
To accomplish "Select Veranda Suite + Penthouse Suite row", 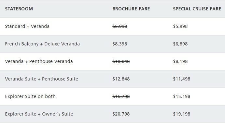I will click(113, 79).
